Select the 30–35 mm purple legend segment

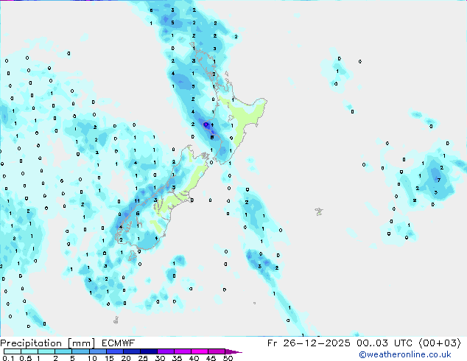[x=165, y=351]
